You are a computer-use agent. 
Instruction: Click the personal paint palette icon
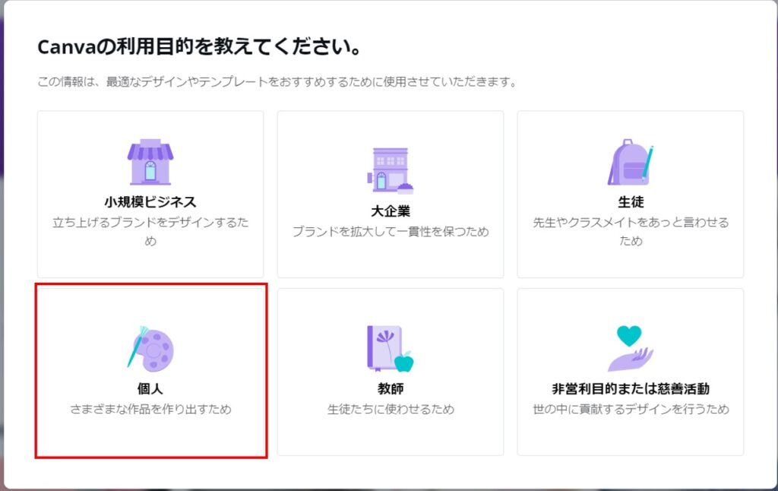pyautogui.click(x=150, y=349)
